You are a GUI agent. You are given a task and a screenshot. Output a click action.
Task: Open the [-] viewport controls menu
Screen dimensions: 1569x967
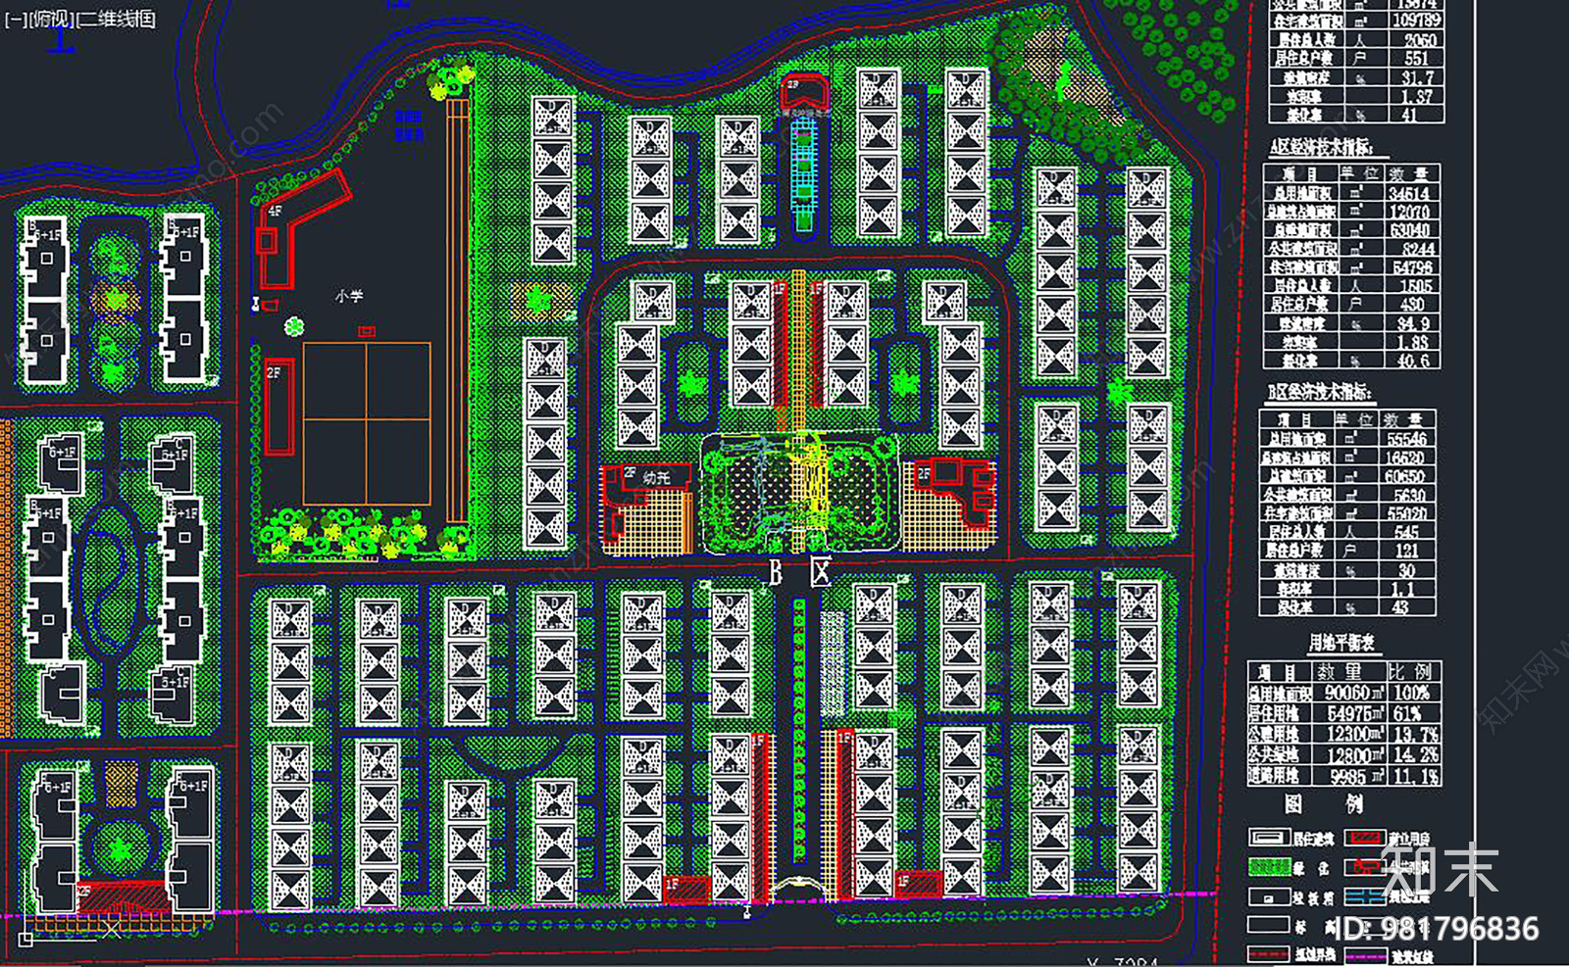pos(16,20)
